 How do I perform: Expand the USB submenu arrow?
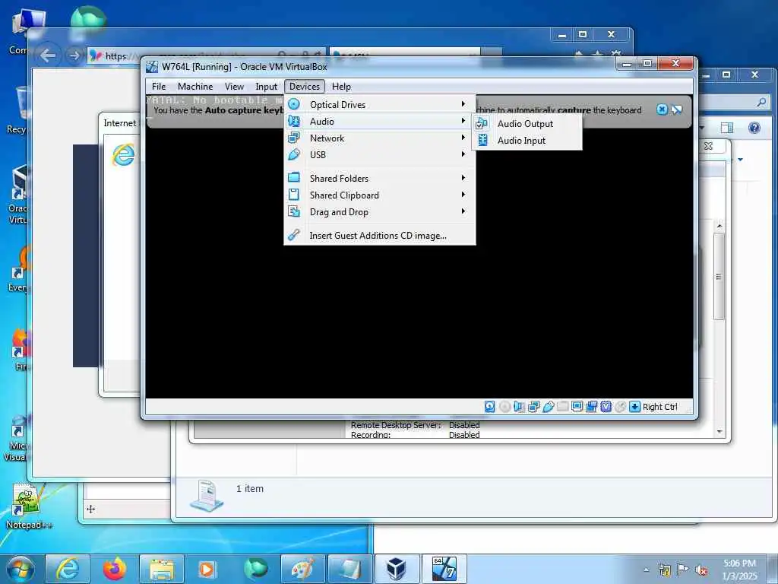463,154
